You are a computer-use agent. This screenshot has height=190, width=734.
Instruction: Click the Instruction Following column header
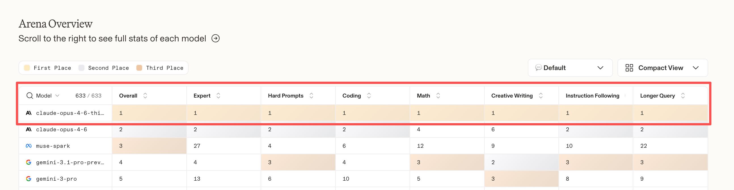point(592,96)
